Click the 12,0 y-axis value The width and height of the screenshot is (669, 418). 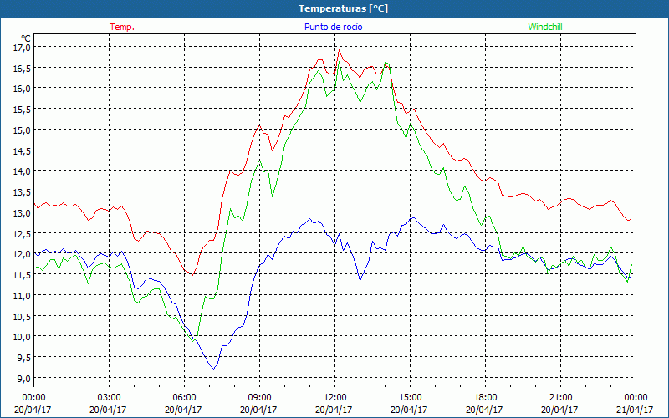(23, 254)
